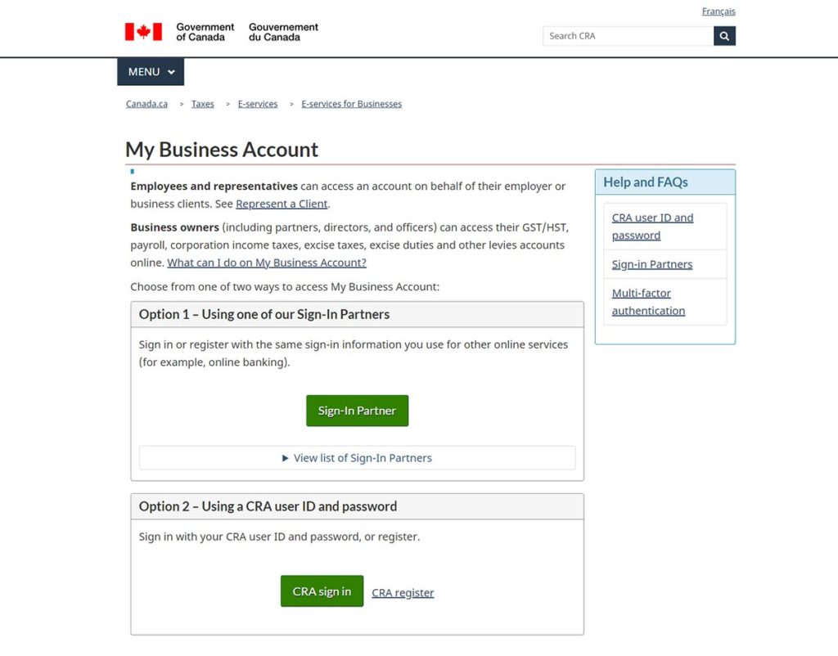Open E-services for Businesses breadcrumb link

click(x=351, y=104)
